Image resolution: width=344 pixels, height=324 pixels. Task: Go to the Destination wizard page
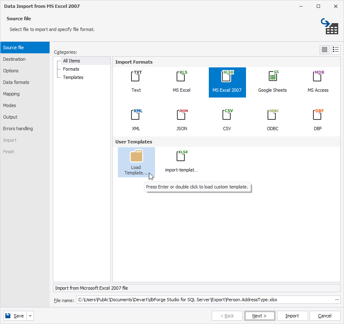coord(25,59)
